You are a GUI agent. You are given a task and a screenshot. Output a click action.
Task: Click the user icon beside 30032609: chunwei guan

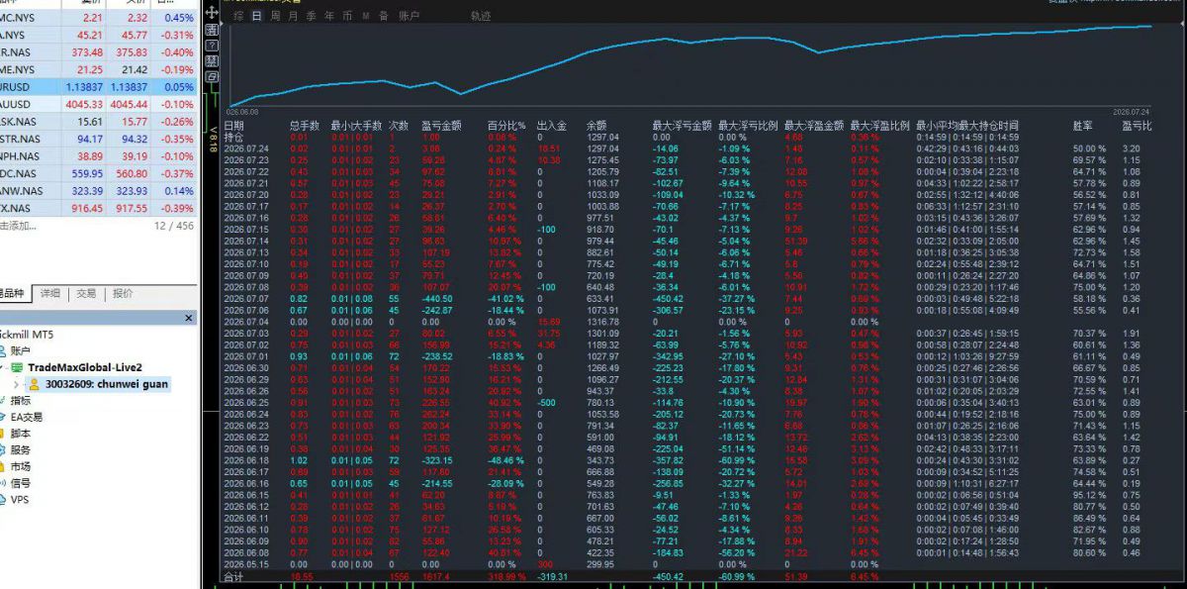click(x=34, y=384)
